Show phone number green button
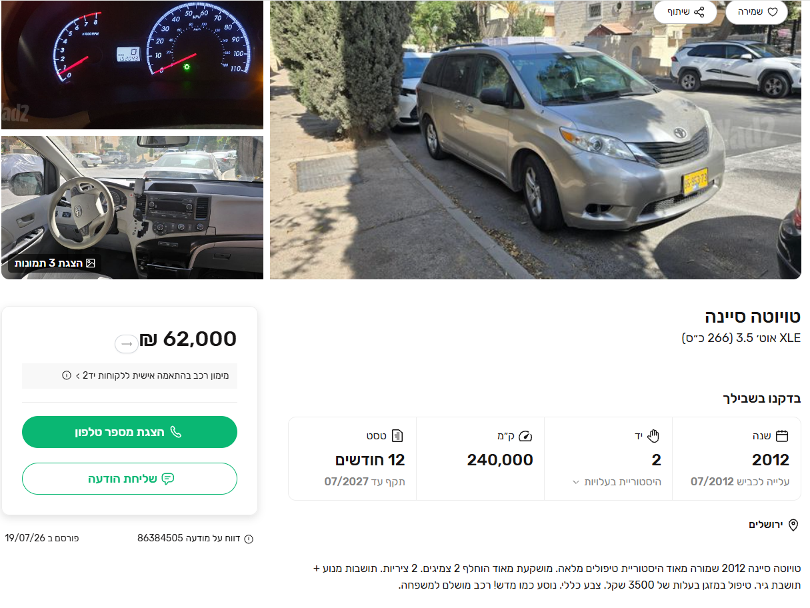This screenshot has height=608, width=810. 129,432
